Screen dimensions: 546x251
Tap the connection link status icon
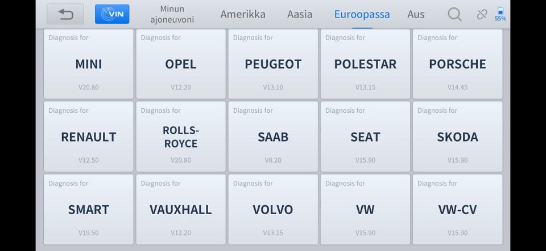coord(482,14)
